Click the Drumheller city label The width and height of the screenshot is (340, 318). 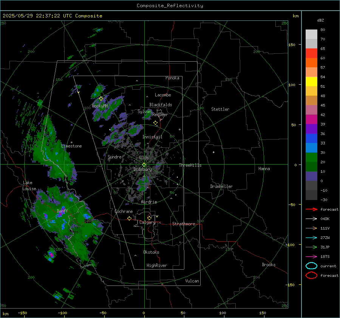(x=221, y=186)
